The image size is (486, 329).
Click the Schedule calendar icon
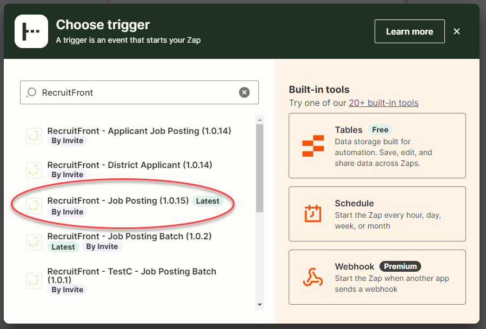point(313,213)
